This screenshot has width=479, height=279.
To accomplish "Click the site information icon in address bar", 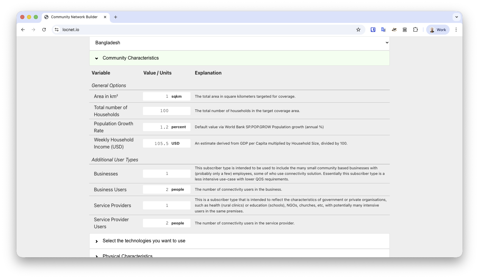I will [57, 30].
